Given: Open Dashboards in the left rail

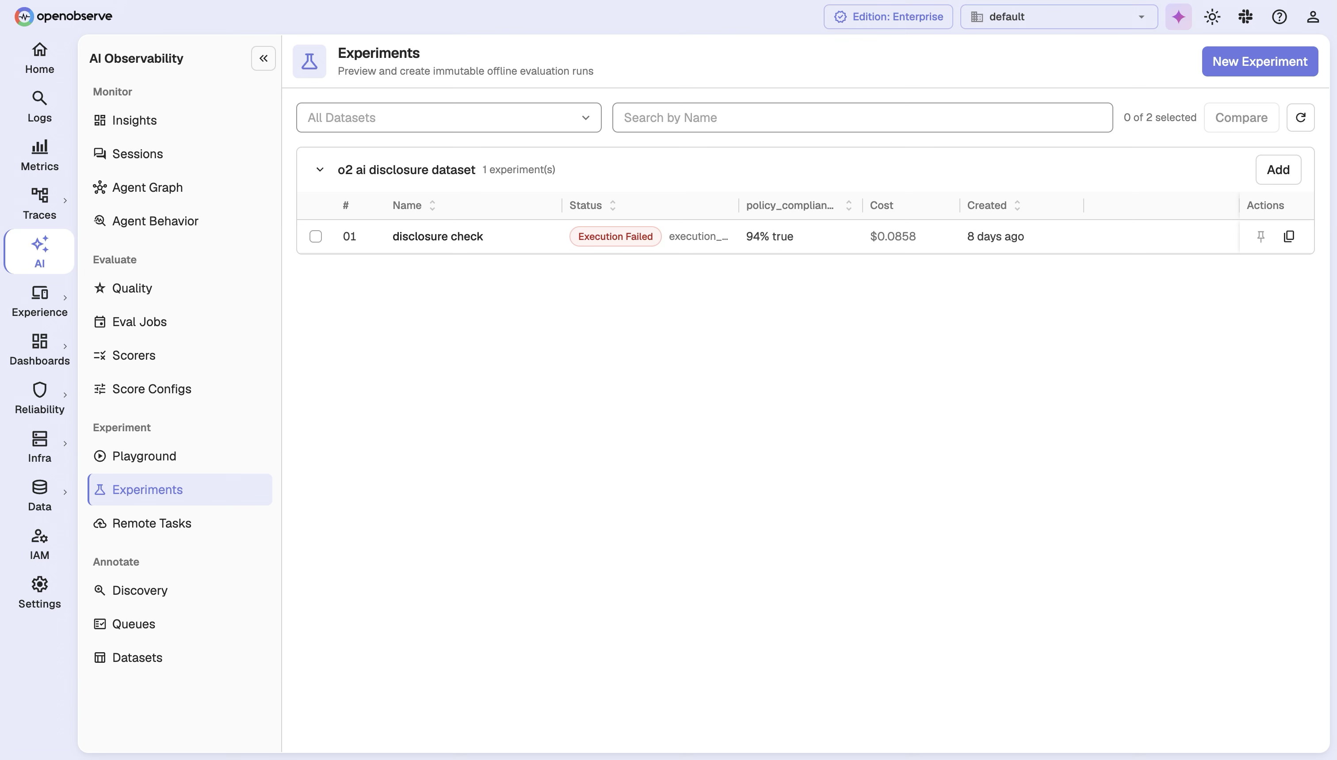Looking at the screenshot, I should pyautogui.click(x=40, y=350).
